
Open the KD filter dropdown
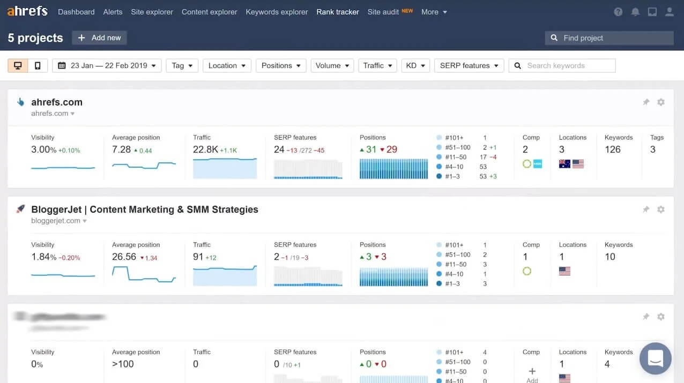pos(415,65)
